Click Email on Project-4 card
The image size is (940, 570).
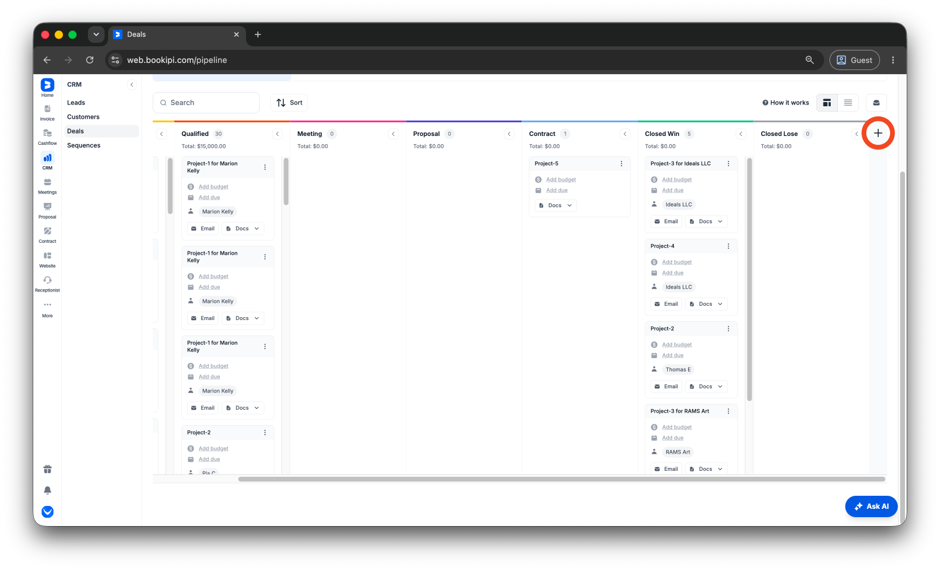(667, 304)
